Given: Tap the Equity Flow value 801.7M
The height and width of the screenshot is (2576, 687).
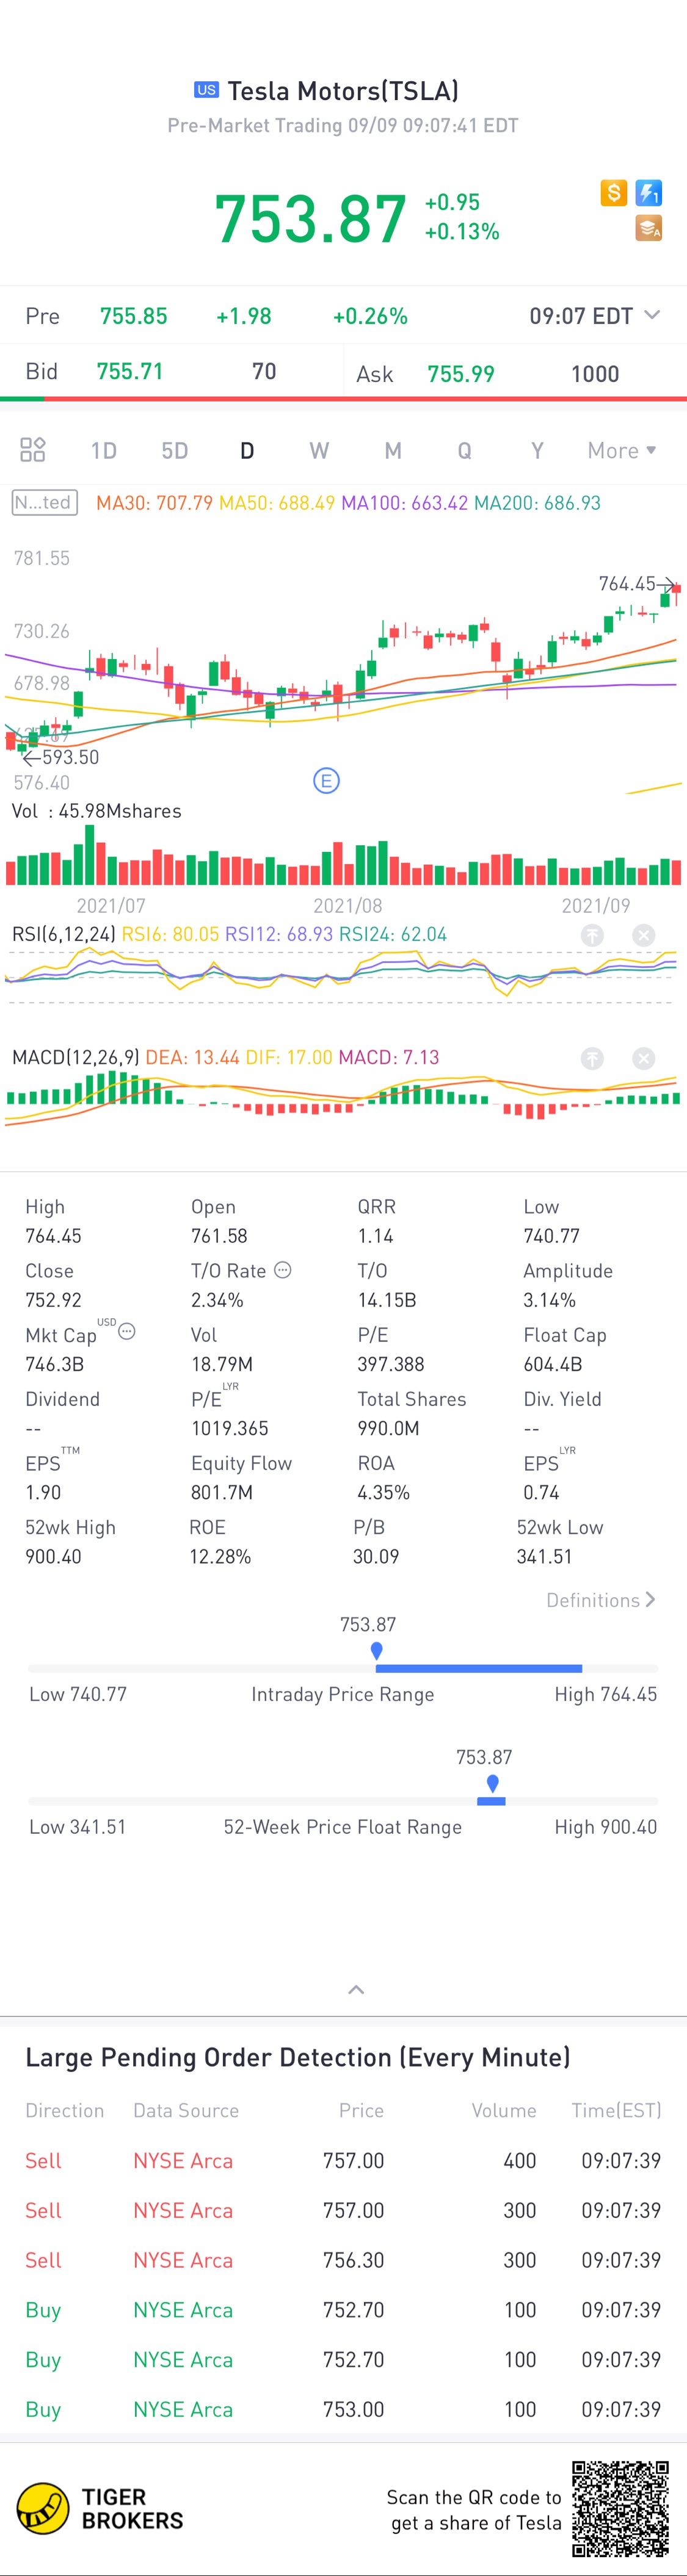Looking at the screenshot, I should 222,1492.
